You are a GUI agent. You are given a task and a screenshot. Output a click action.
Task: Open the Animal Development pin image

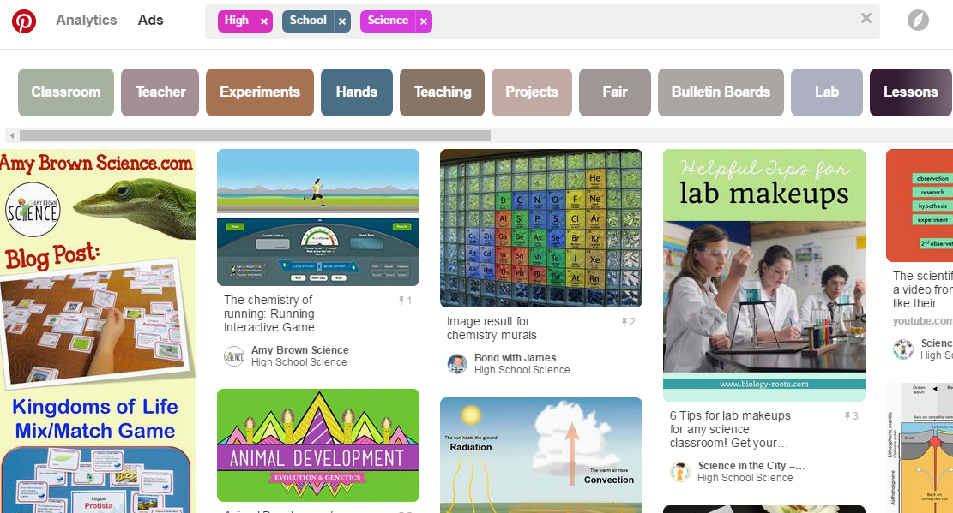(318, 445)
